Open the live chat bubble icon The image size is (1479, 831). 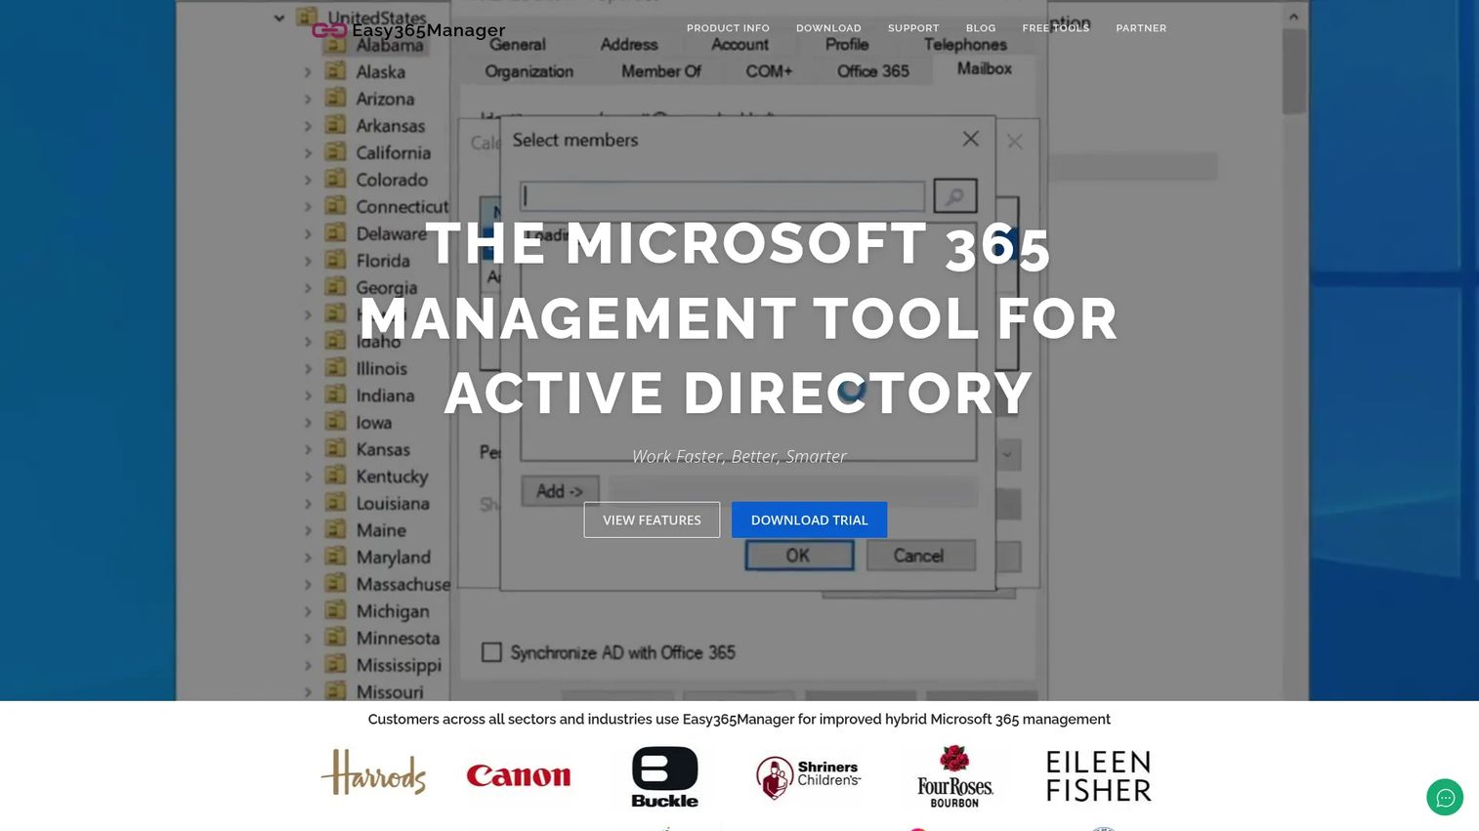[1445, 797]
